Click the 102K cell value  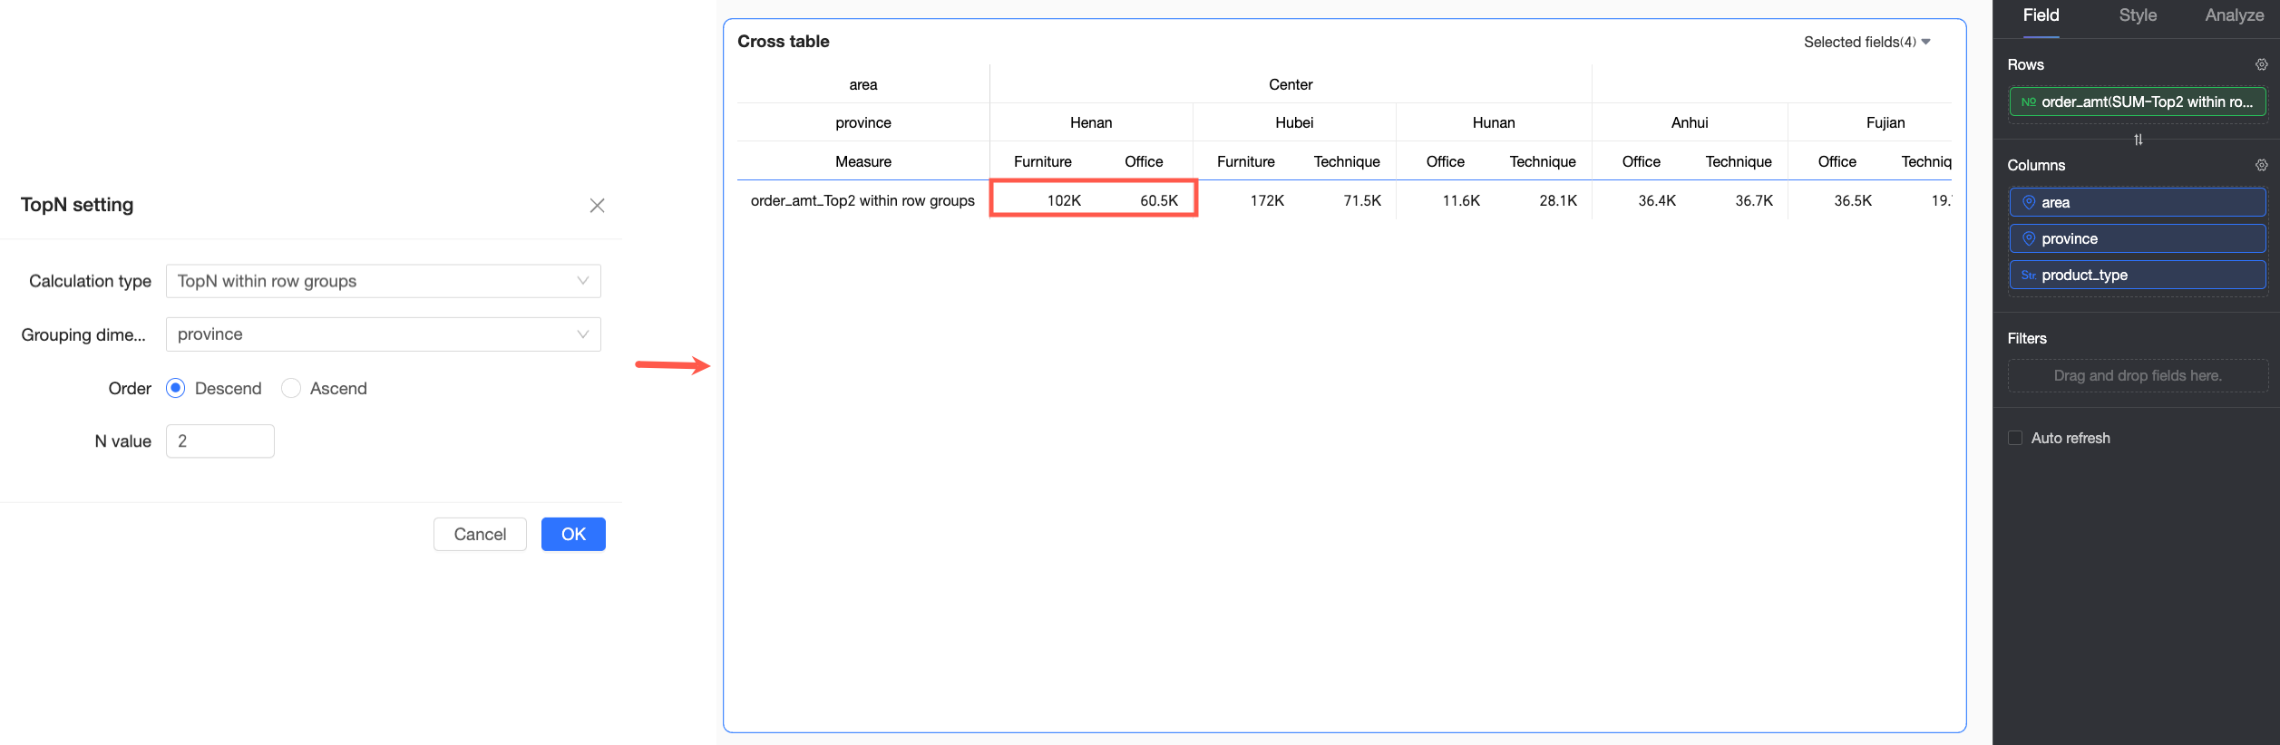pyautogui.click(x=1064, y=200)
